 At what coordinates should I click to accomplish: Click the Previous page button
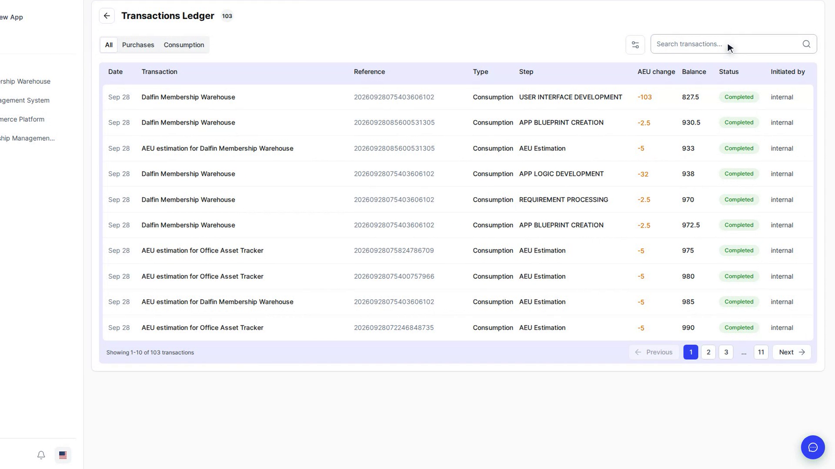coord(654,352)
